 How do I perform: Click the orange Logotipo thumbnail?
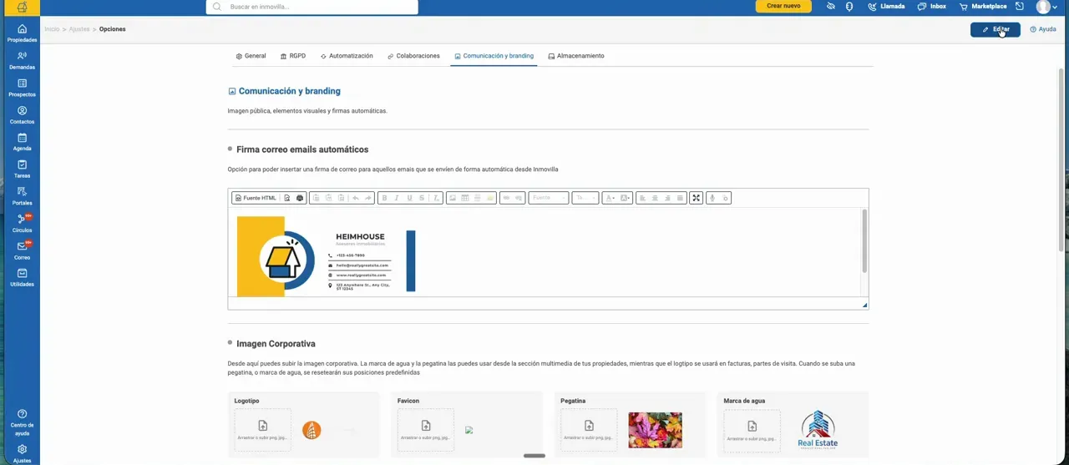[312, 431]
